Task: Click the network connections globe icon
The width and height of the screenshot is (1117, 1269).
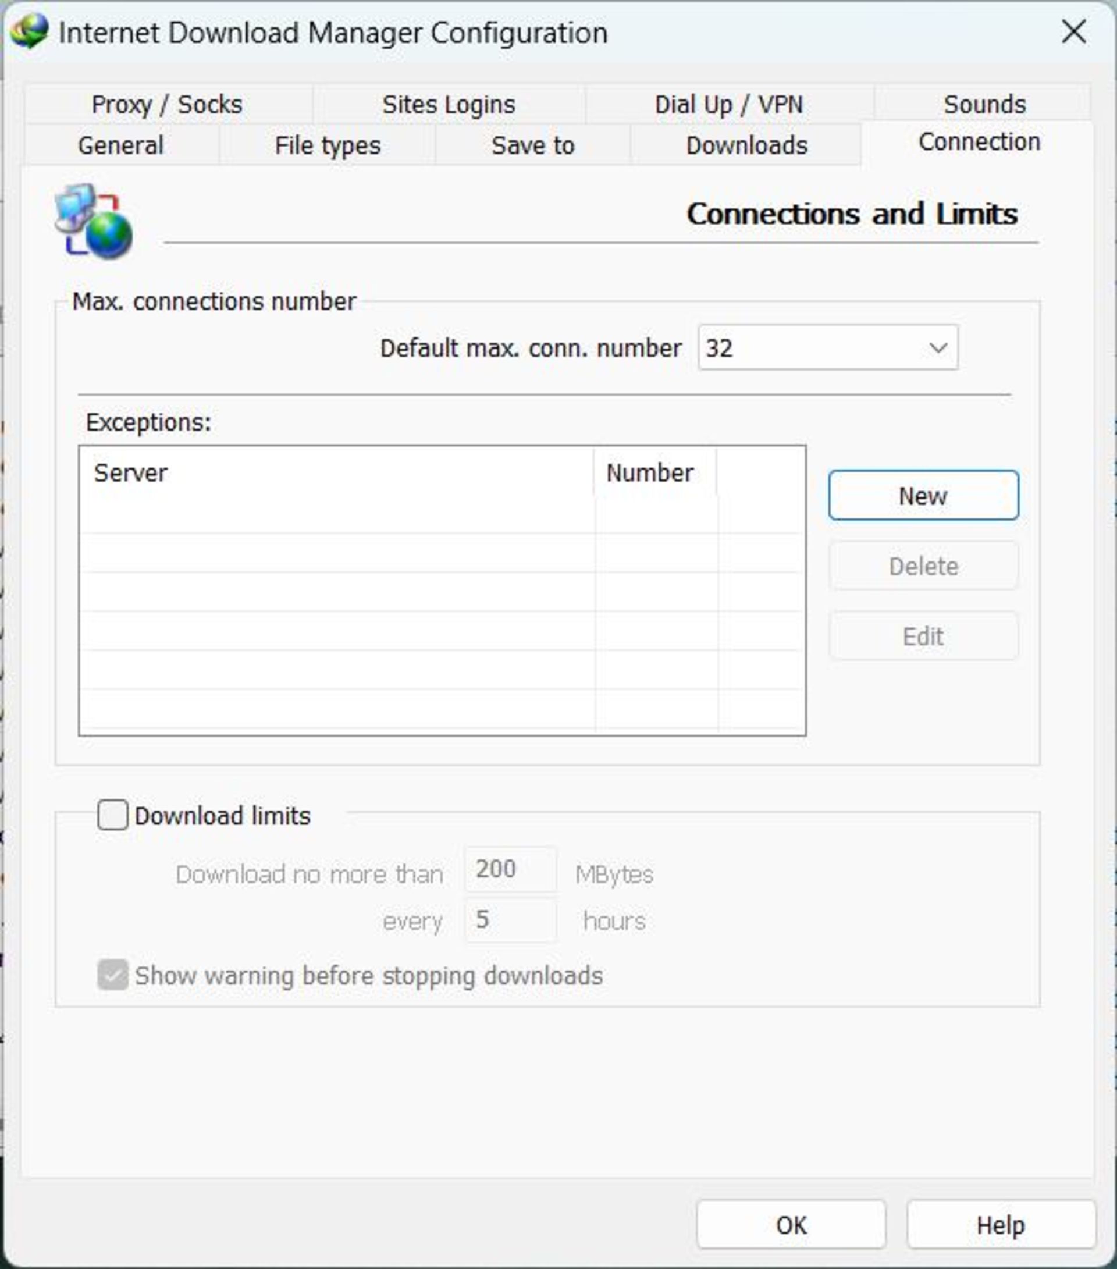Action: (93, 221)
